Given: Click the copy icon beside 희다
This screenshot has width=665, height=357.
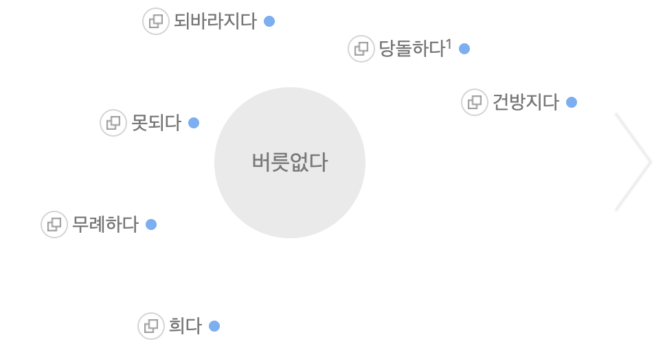Looking at the screenshot, I should pyautogui.click(x=150, y=326).
